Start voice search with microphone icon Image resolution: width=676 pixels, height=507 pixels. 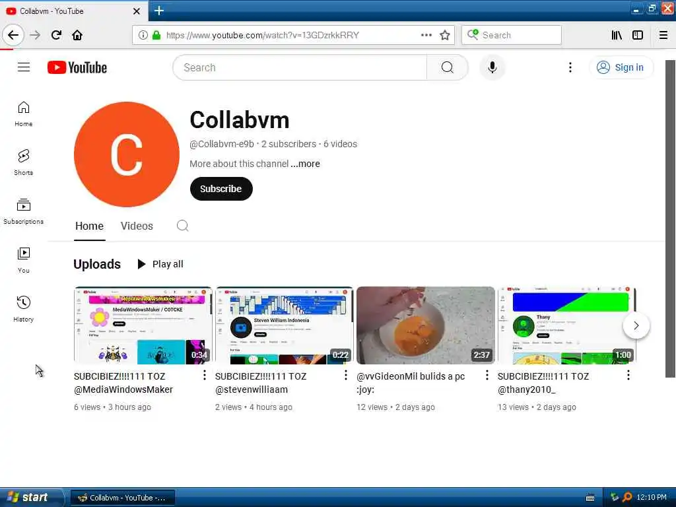click(x=492, y=67)
